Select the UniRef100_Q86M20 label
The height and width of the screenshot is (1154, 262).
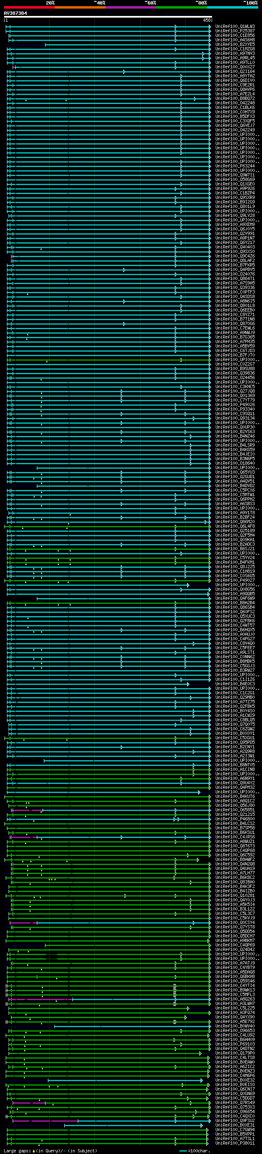point(235,522)
